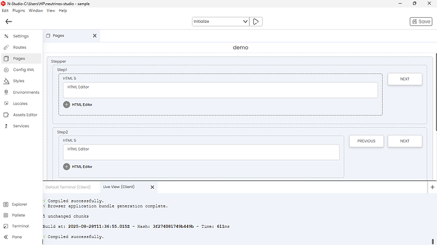Add HTML Editor plus icon in Step1
Screen dimensions: 437x245
(x=66, y=104)
